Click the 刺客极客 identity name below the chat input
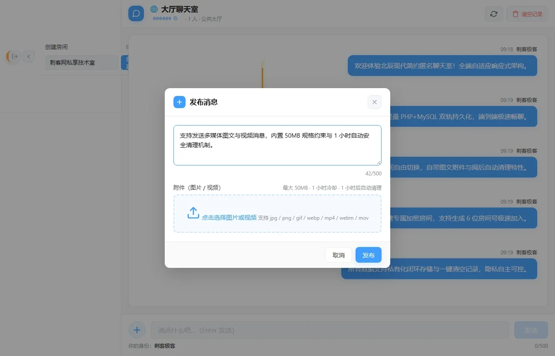This screenshot has height=356, width=555. pyautogui.click(x=165, y=346)
